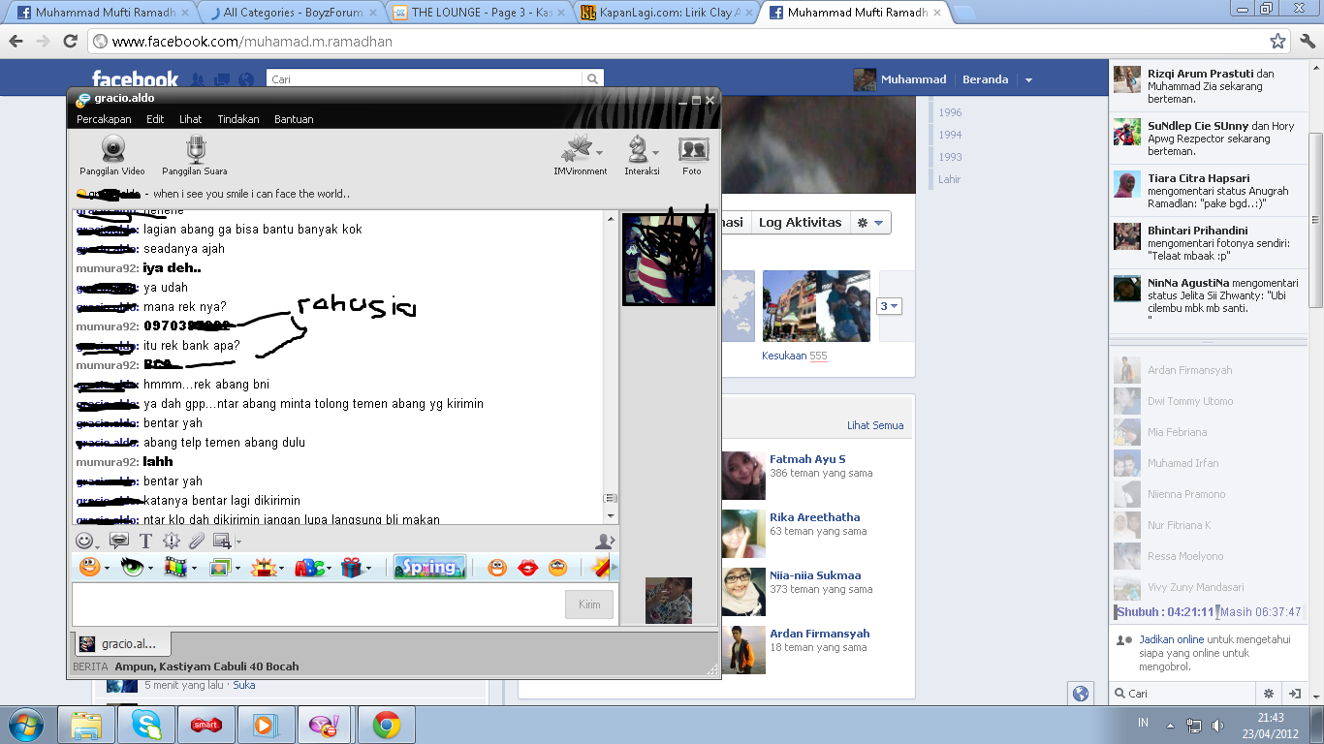Screen dimensions: 1324x744
Task: Open the Lihat menu
Action: (190, 119)
